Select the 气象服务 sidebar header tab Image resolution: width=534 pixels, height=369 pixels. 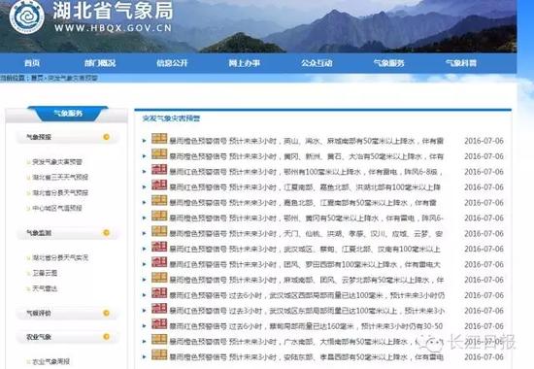click(x=68, y=114)
